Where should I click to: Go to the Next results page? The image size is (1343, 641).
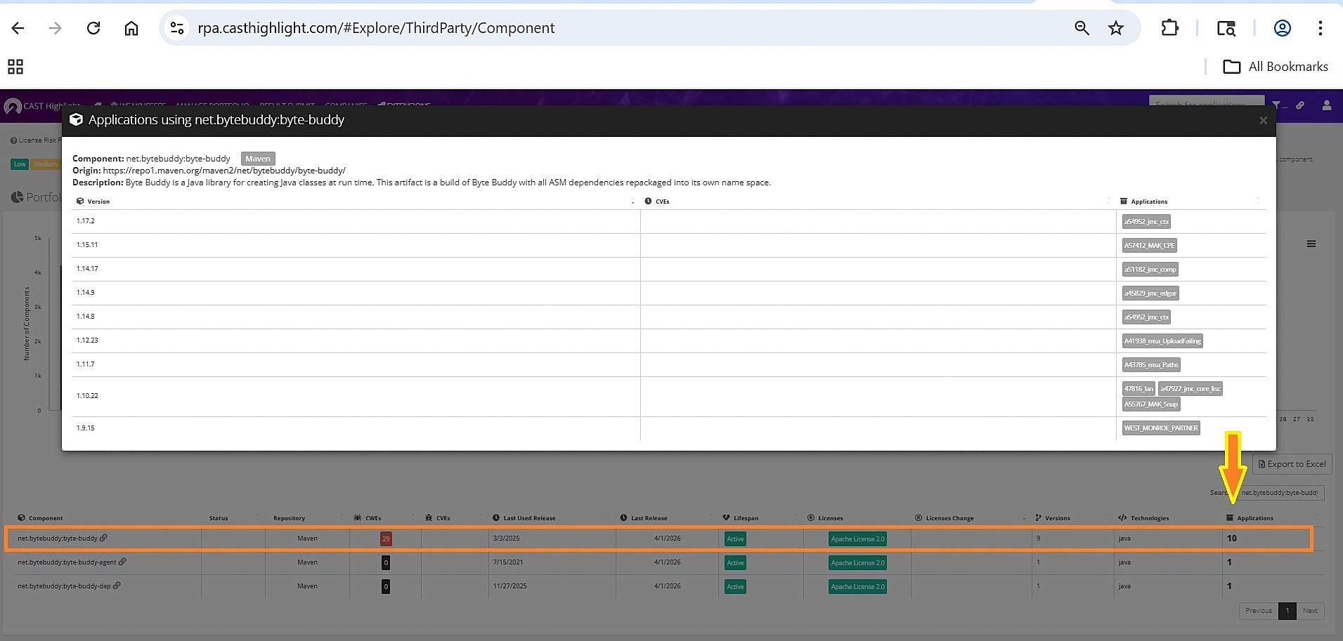[x=1310, y=611]
